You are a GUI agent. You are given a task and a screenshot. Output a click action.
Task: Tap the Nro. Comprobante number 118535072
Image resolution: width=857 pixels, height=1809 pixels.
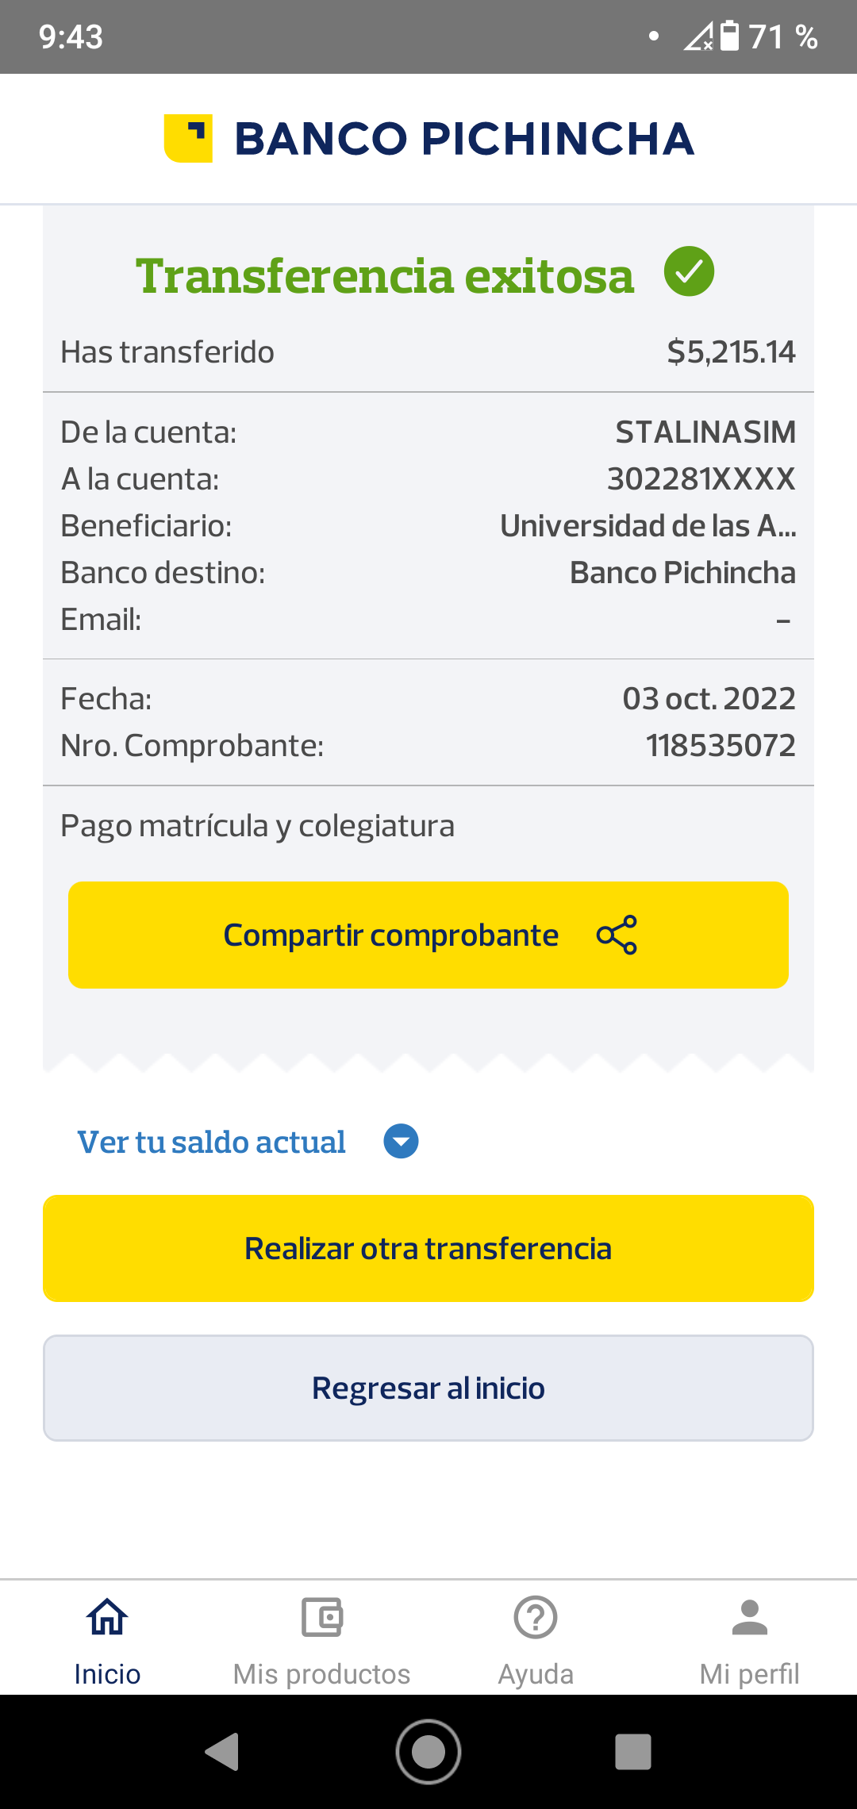tap(720, 746)
